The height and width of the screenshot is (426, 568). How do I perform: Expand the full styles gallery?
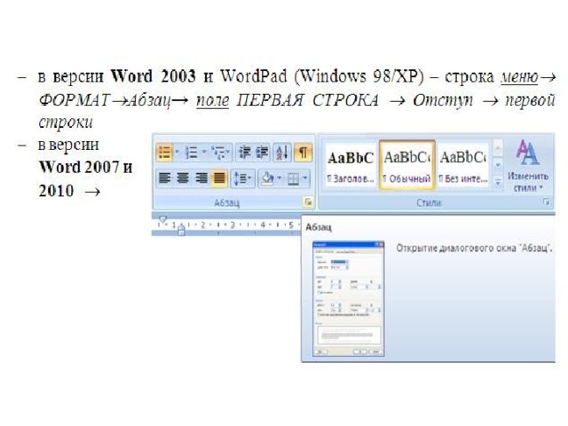click(x=498, y=182)
